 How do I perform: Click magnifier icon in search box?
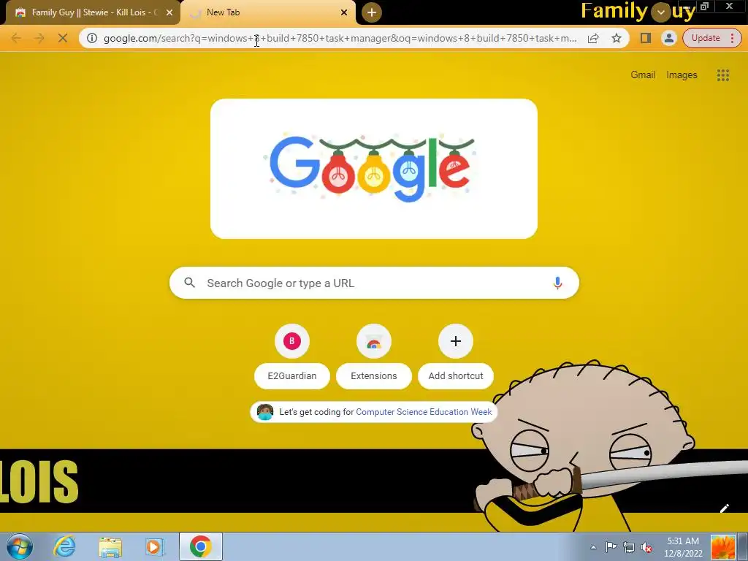189,283
